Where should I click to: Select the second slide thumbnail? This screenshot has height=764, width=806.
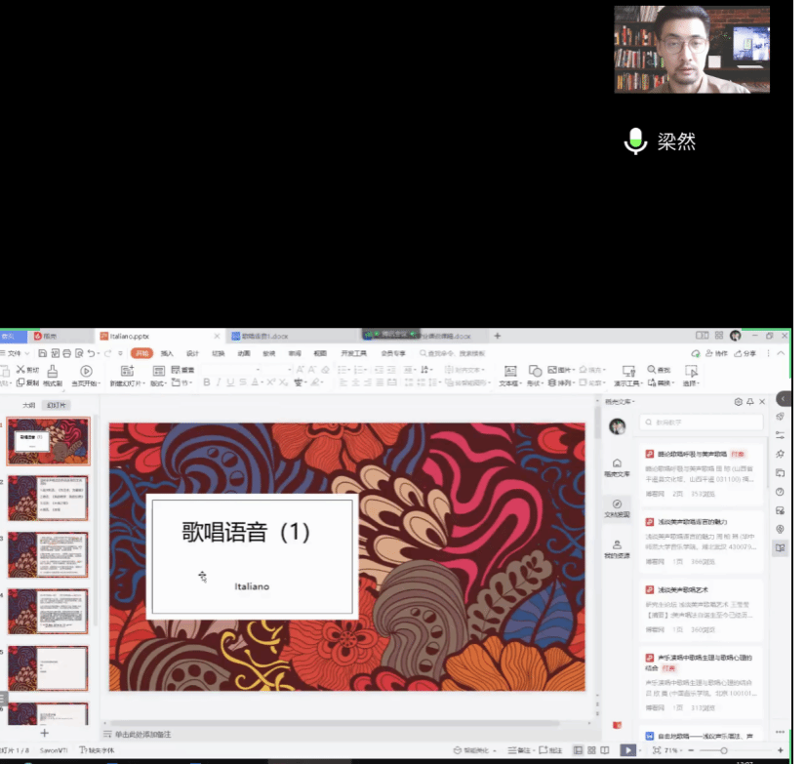(x=48, y=498)
